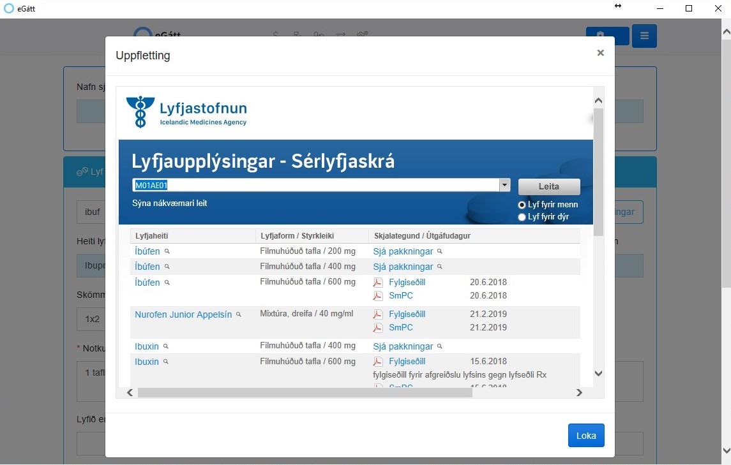Viewport: 731px width, 465px height.
Task: Click Fylgiseðill link for Ibuxin 600 mg
Action: [x=407, y=362]
